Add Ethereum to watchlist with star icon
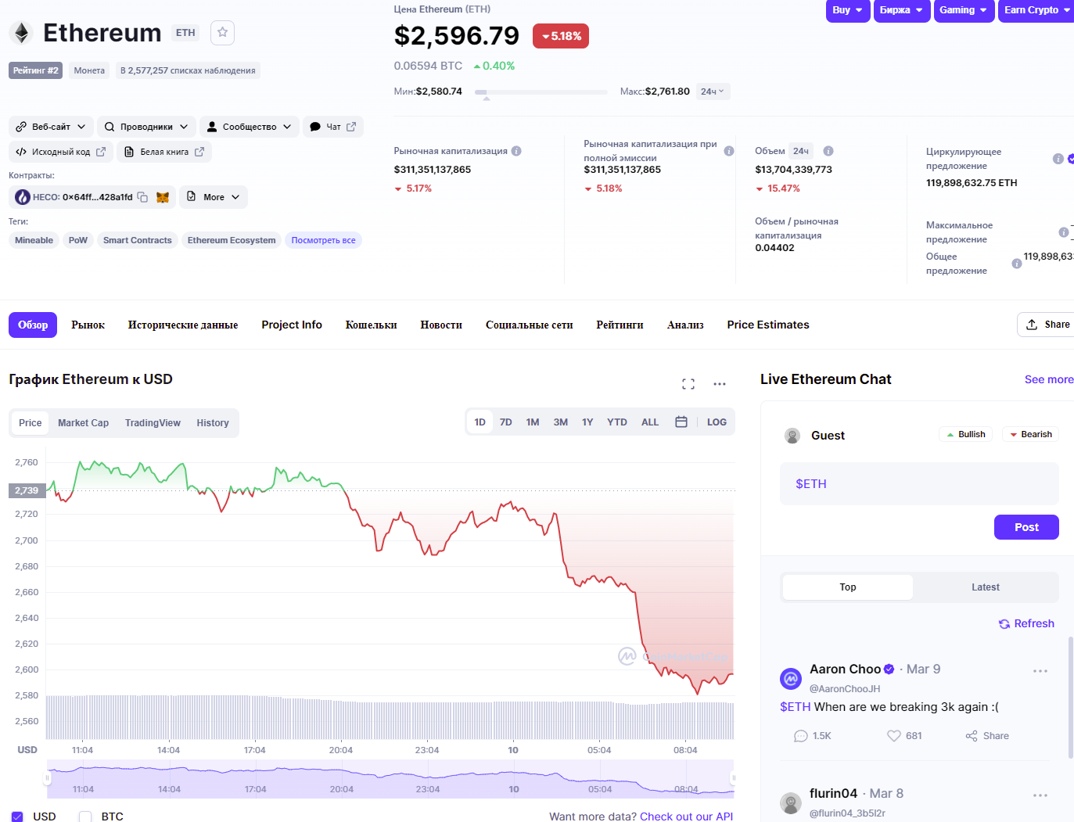The height and width of the screenshot is (822, 1074). (222, 32)
